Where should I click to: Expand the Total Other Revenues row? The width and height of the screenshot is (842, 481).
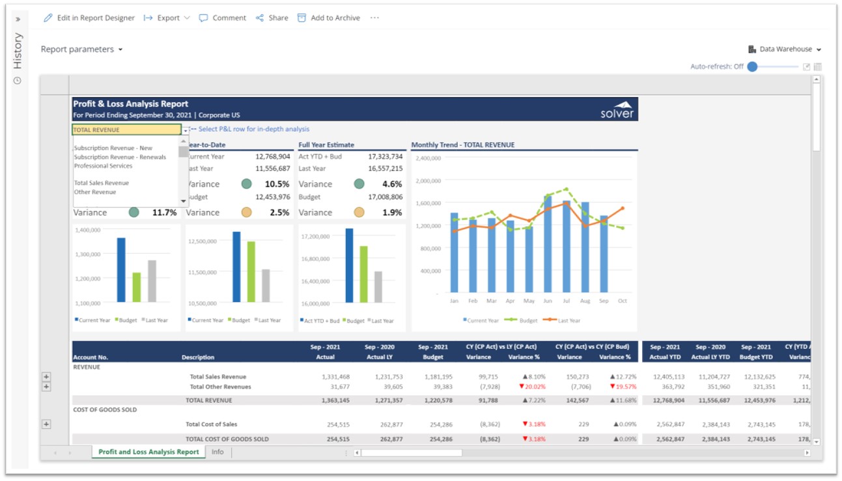point(46,387)
